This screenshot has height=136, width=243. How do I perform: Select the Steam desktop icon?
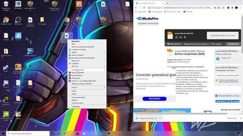pyautogui.click(x=6, y=68)
